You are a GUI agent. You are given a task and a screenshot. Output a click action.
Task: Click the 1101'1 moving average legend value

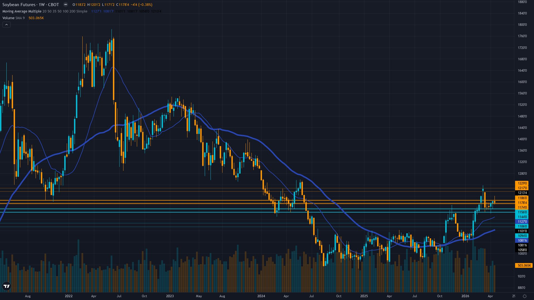click(120, 11)
